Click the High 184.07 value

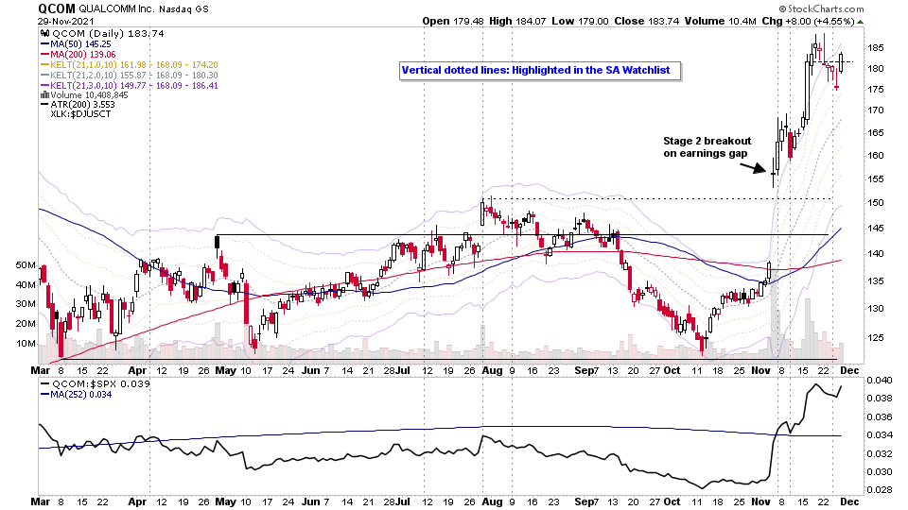tap(517, 22)
